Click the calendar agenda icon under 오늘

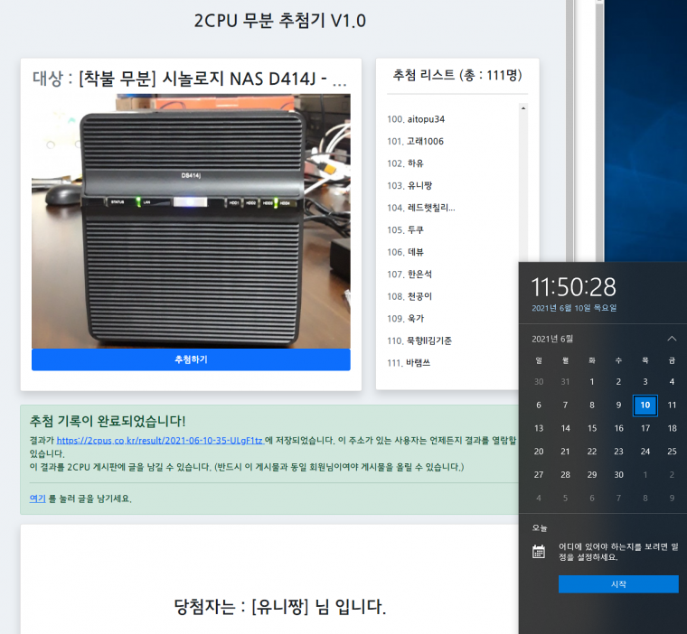[539, 551]
